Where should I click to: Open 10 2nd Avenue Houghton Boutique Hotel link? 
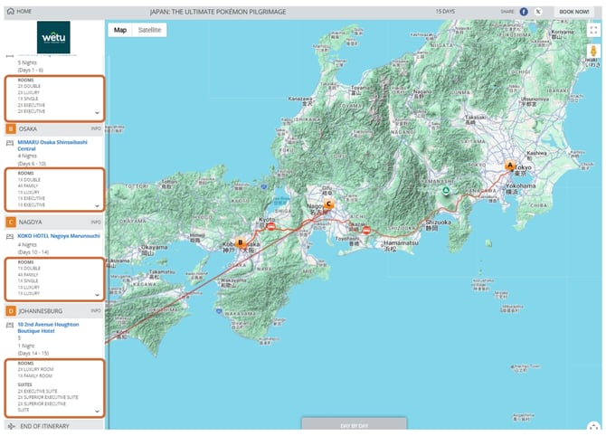click(48, 327)
